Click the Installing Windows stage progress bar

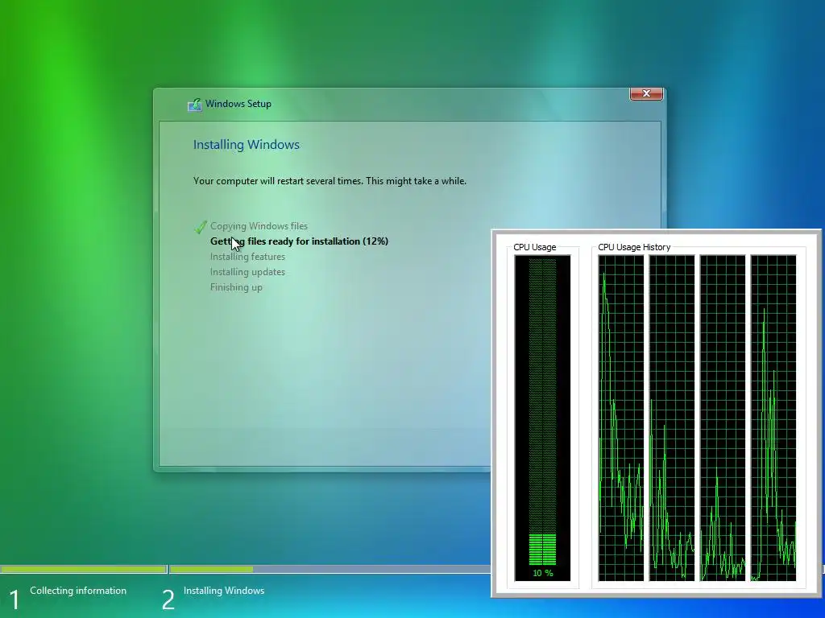330,569
